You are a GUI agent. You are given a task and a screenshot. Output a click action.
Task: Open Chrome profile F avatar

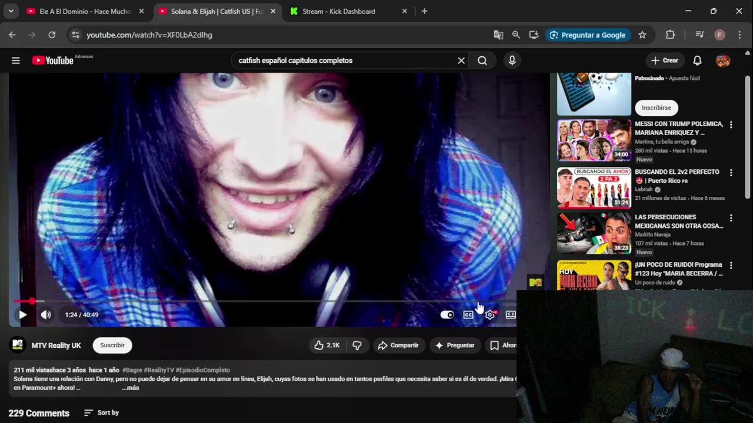pos(719,35)
